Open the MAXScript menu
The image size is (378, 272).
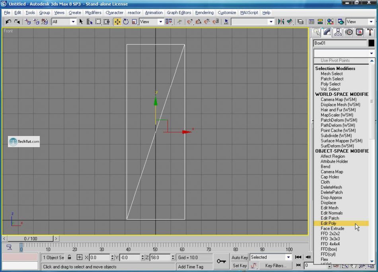click(249, 13)
